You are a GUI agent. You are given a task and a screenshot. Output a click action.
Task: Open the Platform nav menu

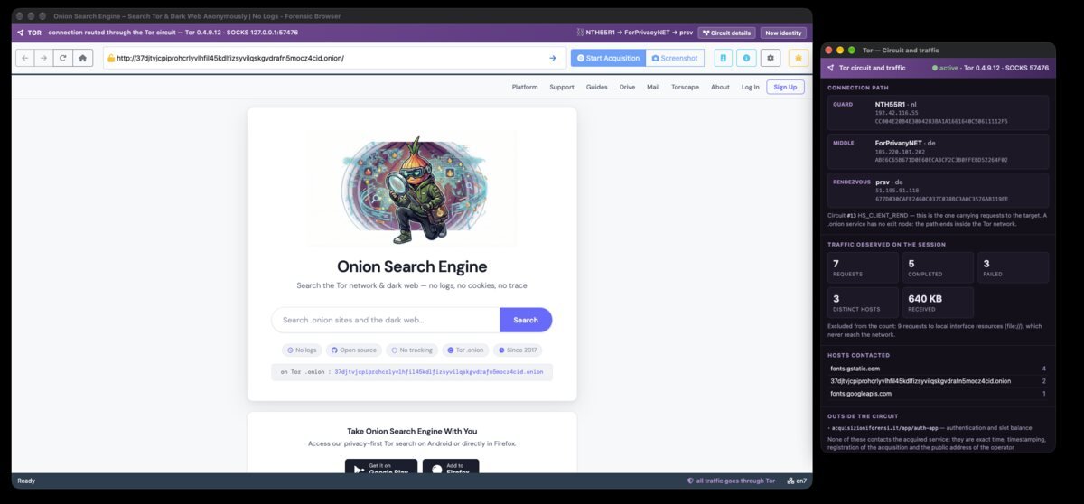click(x=525, y=87)
